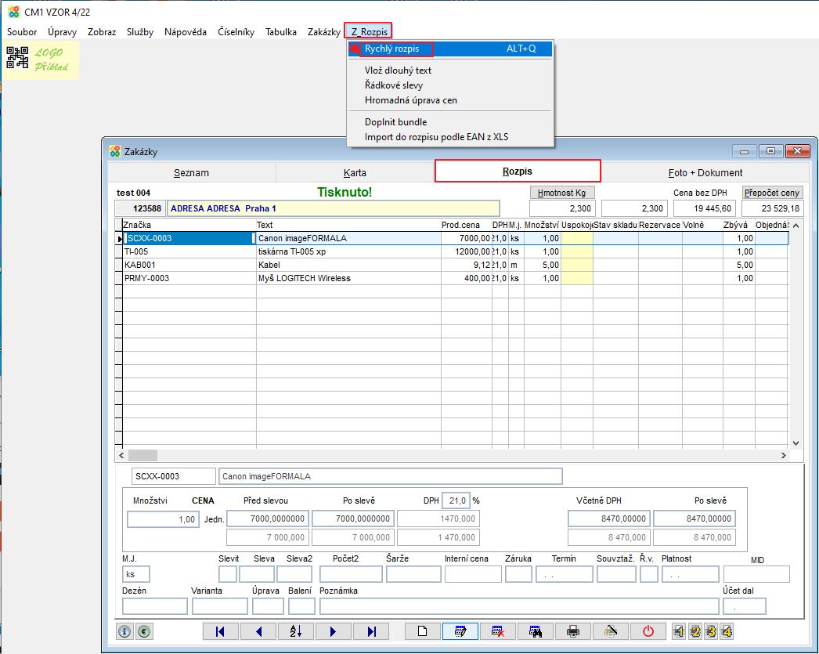Click the Dezén input field
The height and width of the screenshot is (654, 819).
point(154,606)
